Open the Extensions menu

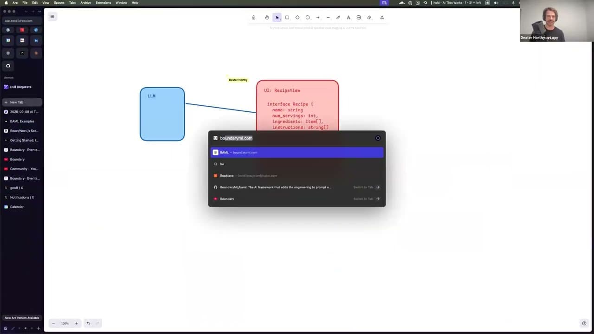pyautogui.click(x=103, y=3)
